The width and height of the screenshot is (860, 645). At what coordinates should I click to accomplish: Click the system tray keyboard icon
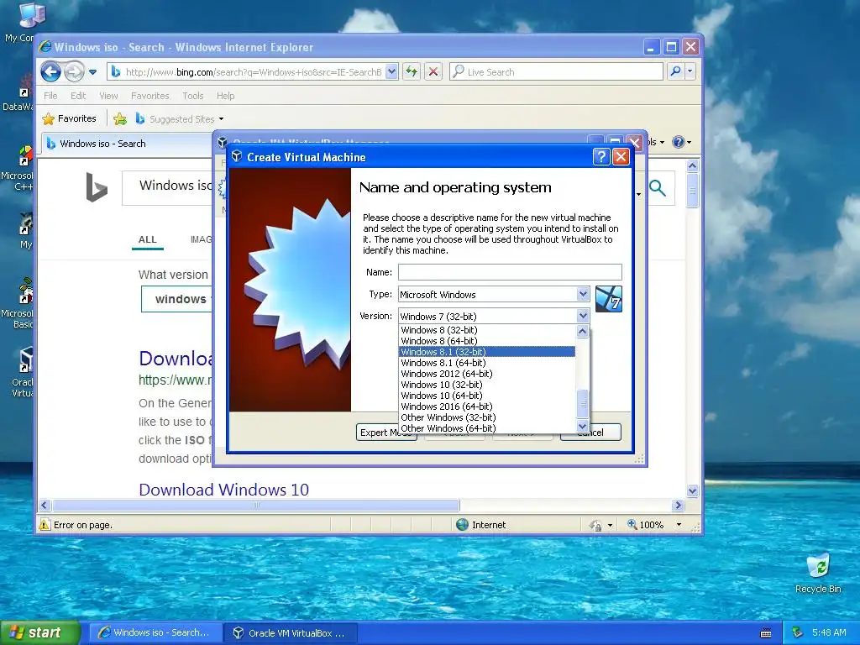click(766, 633)
